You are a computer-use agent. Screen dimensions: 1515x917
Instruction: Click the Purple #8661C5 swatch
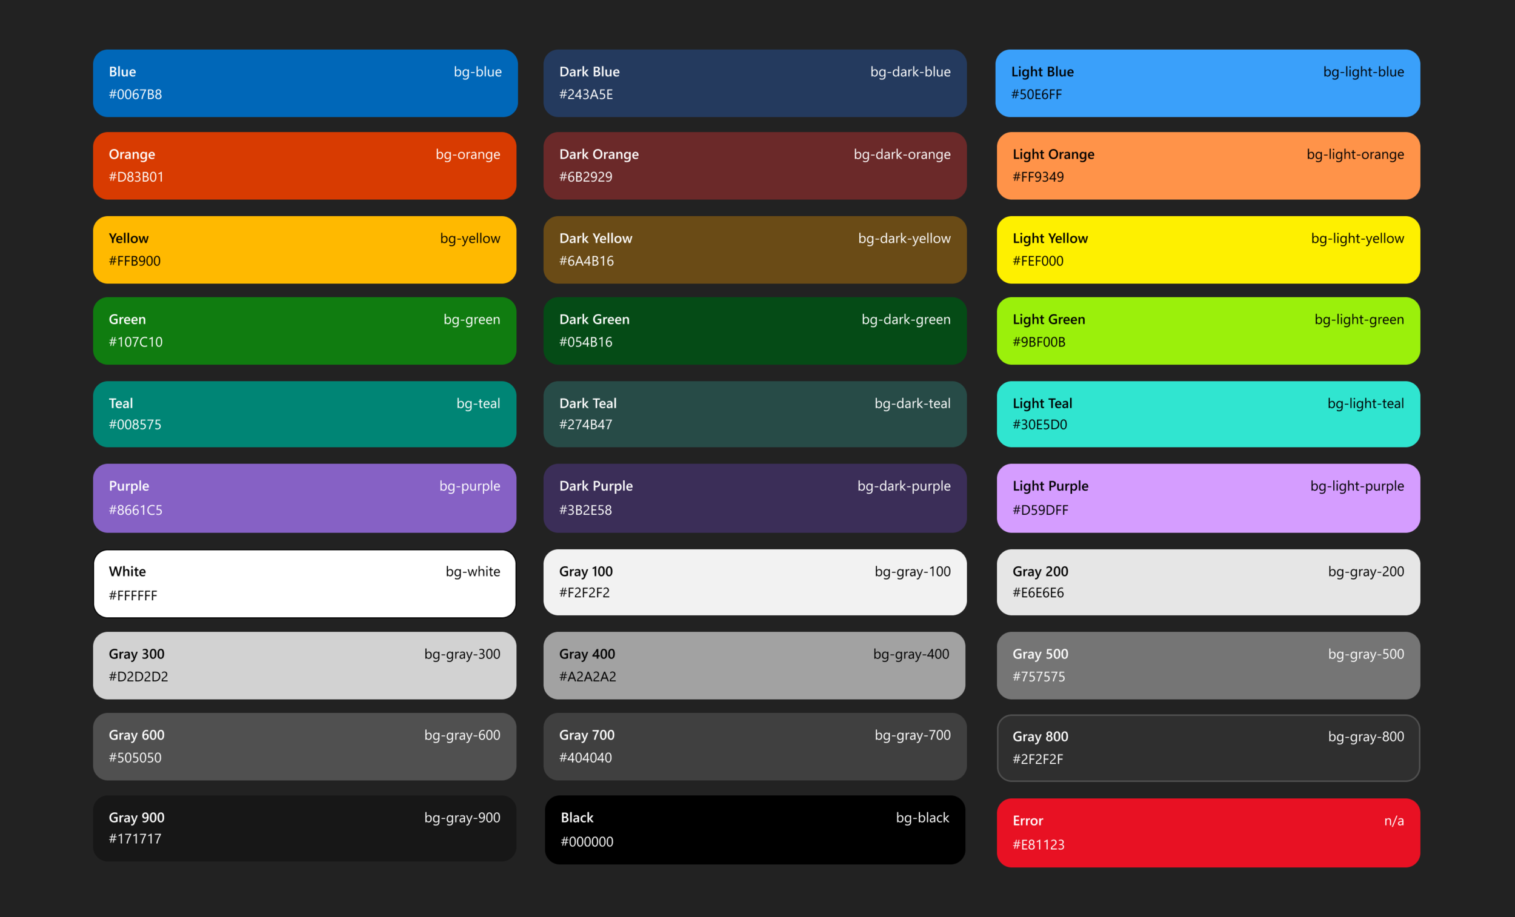304,498
